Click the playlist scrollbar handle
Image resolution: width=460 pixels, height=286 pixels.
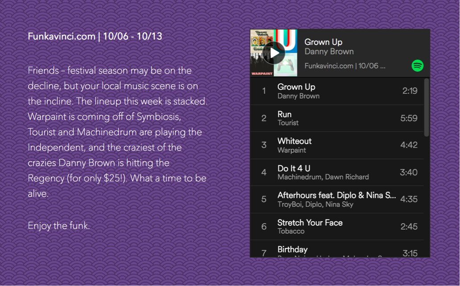pos(427,107)
